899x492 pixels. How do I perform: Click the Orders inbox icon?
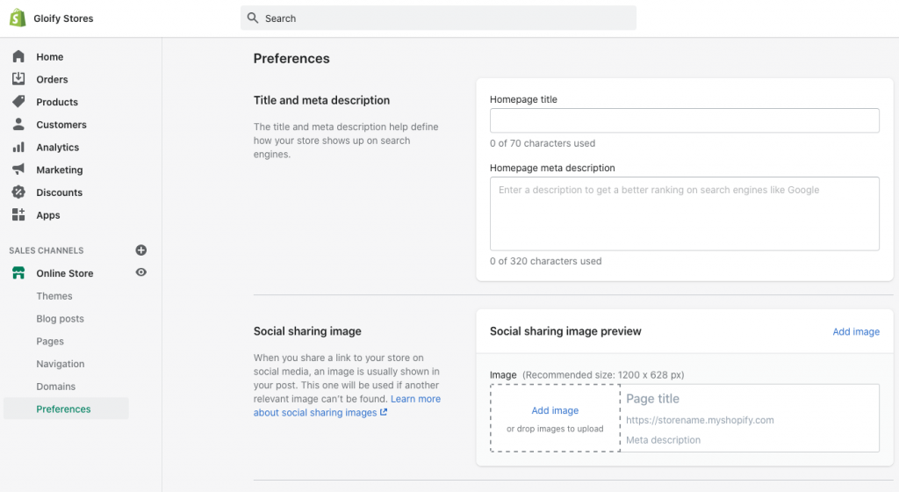click(x=18, y=78)
